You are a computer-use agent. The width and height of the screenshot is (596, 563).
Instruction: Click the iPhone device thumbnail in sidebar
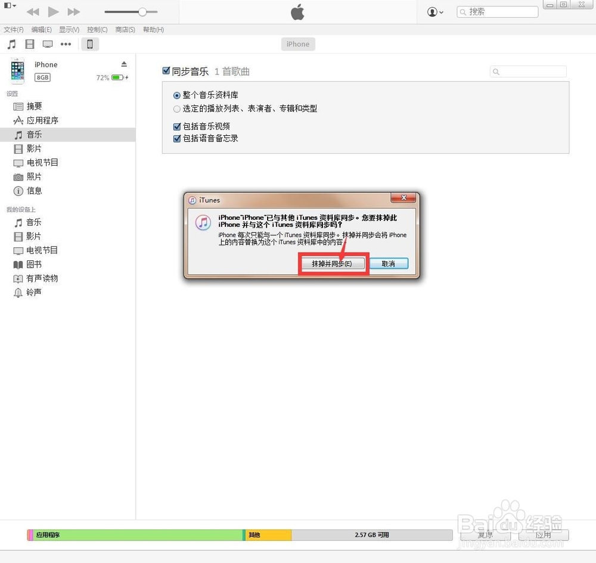[17, 71]
